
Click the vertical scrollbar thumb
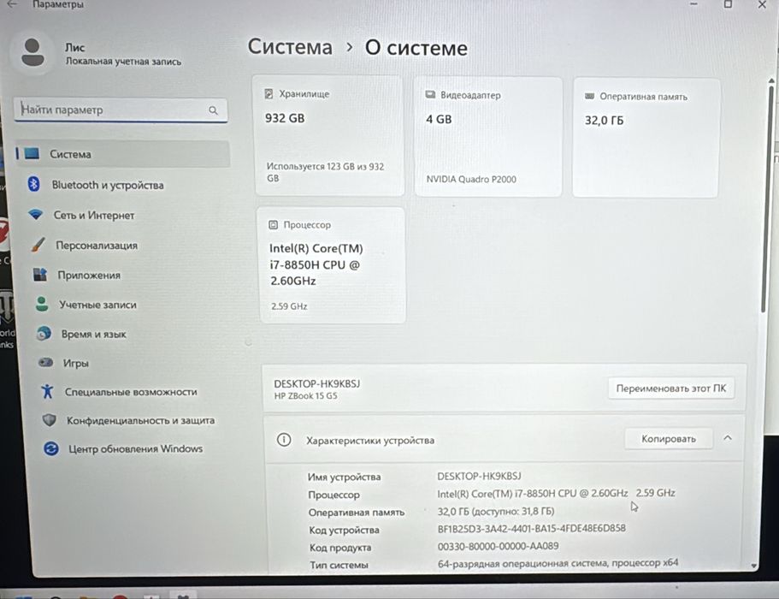(x=768, y=199)
